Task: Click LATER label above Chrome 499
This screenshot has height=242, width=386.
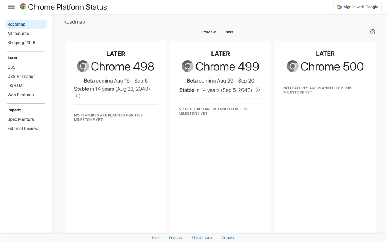Action: tap(221, 54)
